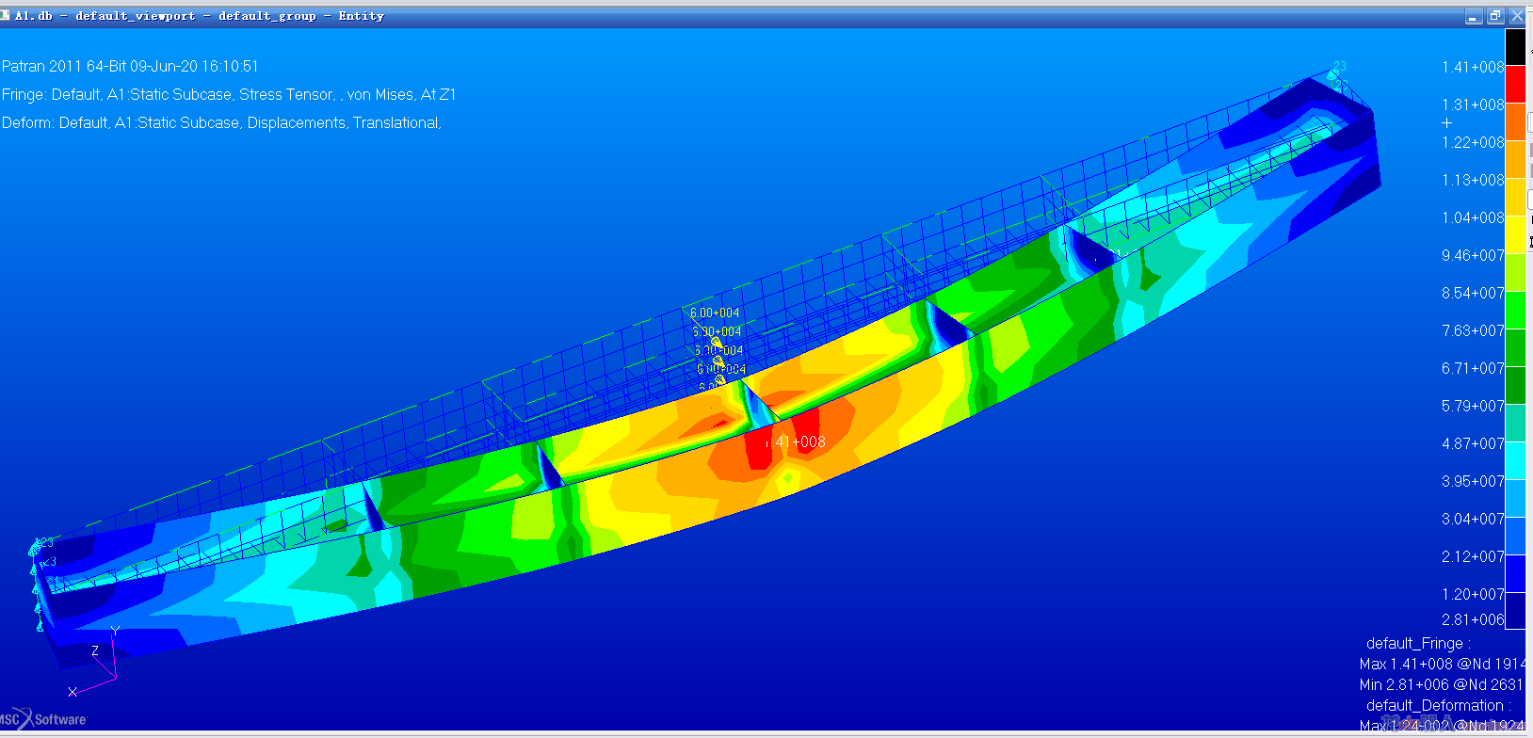Click the 'default_Deformation :' summary label
The image size is (1533, 738).
(x=1439, y=706)
